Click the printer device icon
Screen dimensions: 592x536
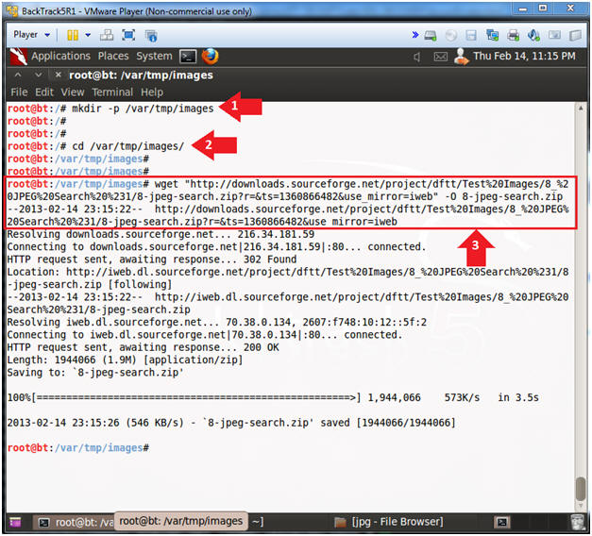[x=513, y=36]
